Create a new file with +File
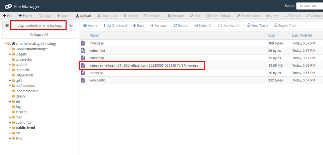This screenshot has height=155, width=323. coord(8,16)
